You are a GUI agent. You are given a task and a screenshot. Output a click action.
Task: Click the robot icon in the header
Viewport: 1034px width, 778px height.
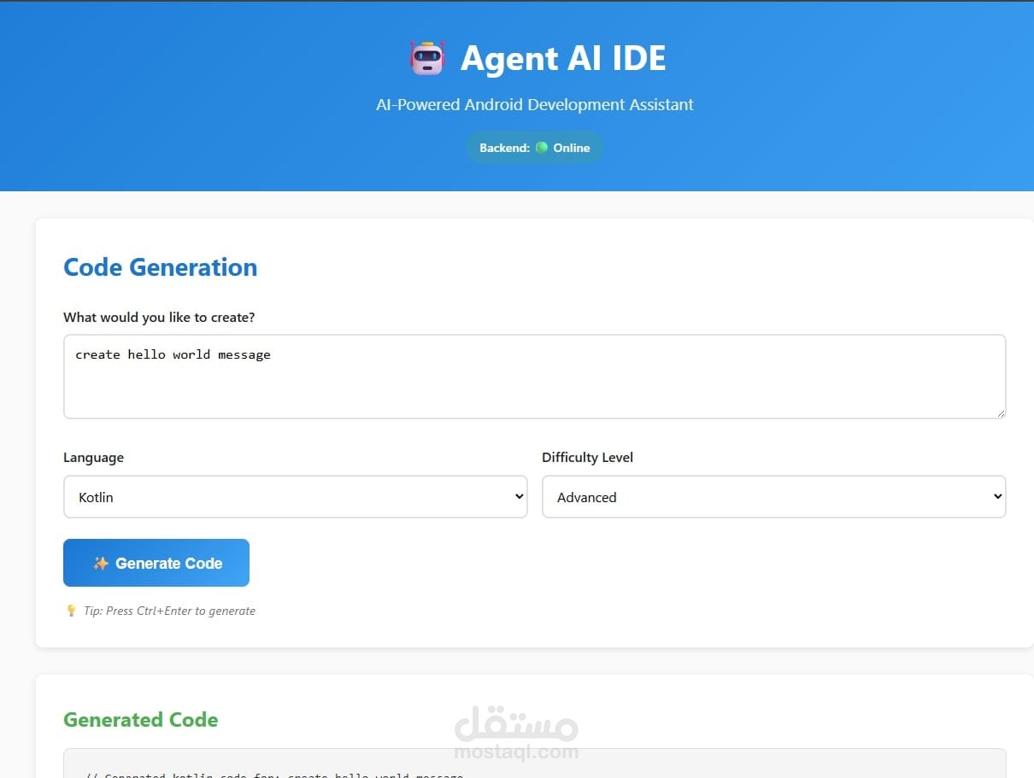click(x=426, y=57)
